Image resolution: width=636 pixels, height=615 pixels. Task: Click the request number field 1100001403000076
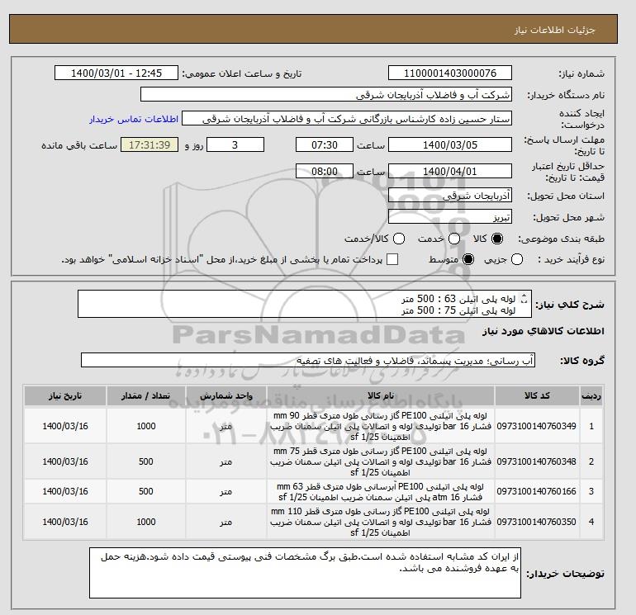point(450,73)
